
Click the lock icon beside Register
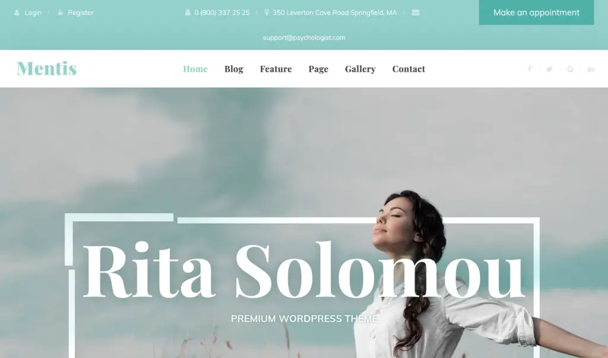(60, 12)
